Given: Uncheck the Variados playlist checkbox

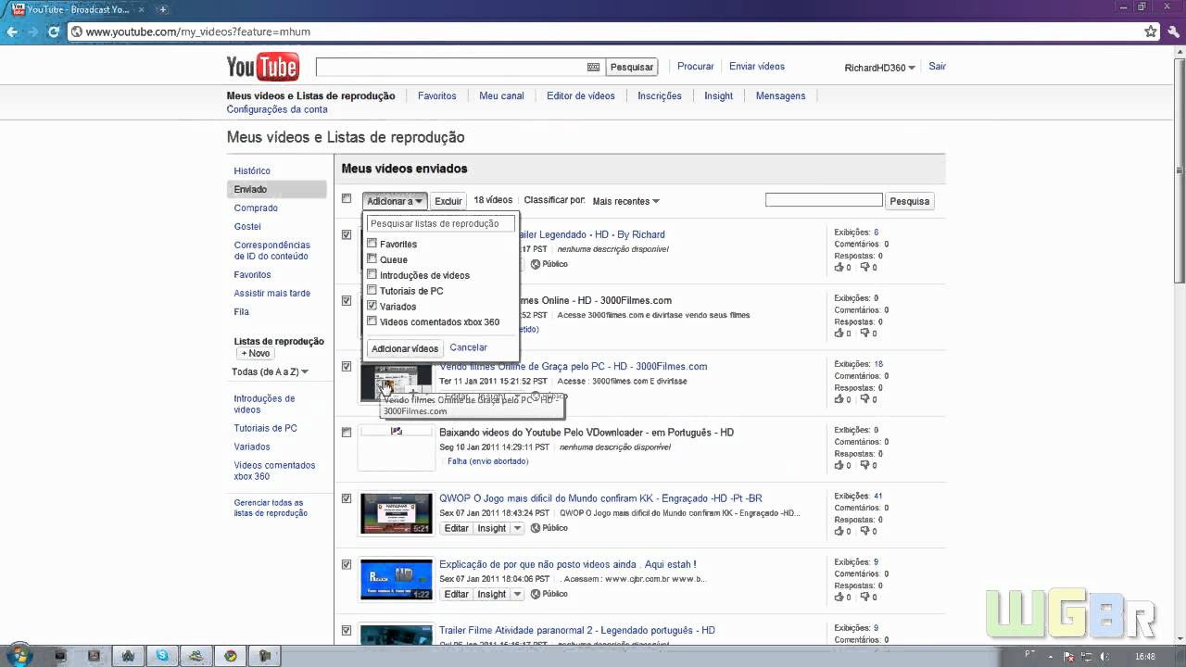Looking at the screenshot, I should (x=372, y=306).
